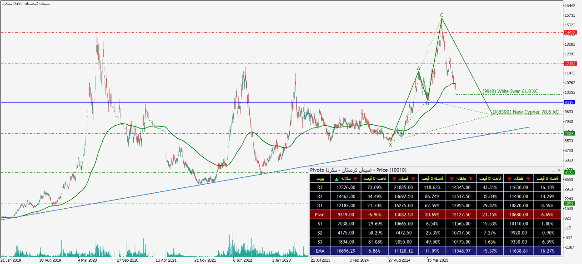Select the White Swan 61.8 XC label

510,91
